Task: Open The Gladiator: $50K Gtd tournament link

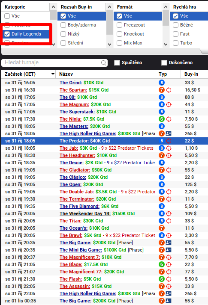Action: point(86,170)
